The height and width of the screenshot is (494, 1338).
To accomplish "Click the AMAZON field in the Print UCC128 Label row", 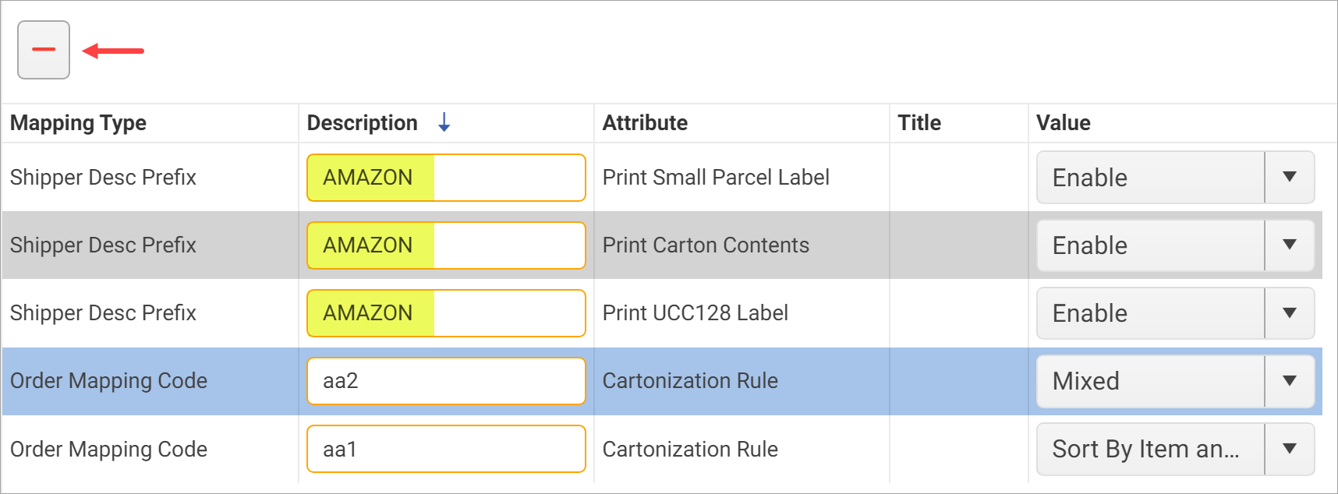I will click(x=445, y=312).
